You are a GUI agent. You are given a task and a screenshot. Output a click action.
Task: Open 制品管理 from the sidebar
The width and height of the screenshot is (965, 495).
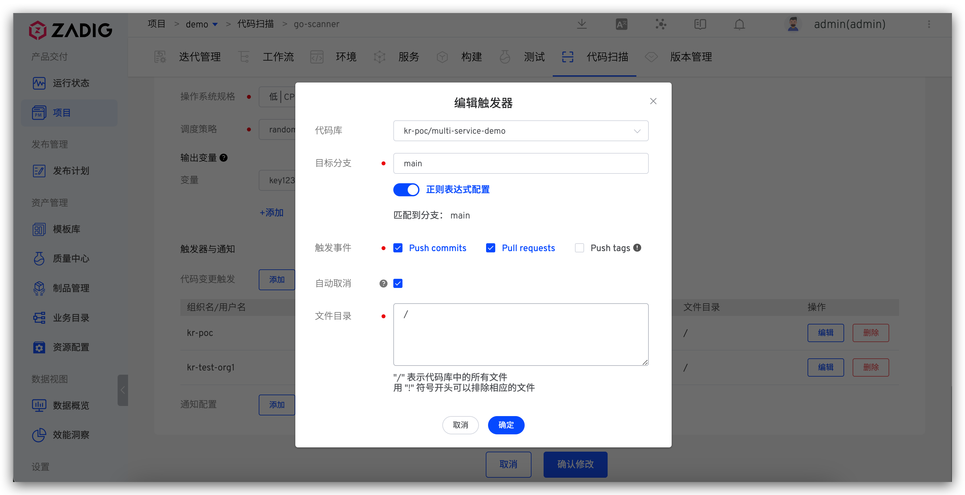71,288
